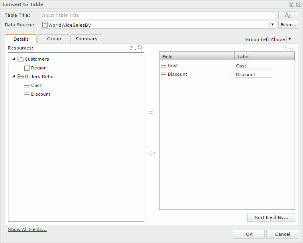Viewport: 303px width, 243px height.
Task: Move selected field up with up arrow
Action: pos(285,48)
